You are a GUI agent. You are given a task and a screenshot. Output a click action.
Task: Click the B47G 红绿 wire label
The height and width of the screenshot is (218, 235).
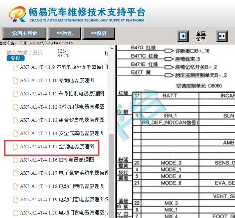(x=143, y=47)
